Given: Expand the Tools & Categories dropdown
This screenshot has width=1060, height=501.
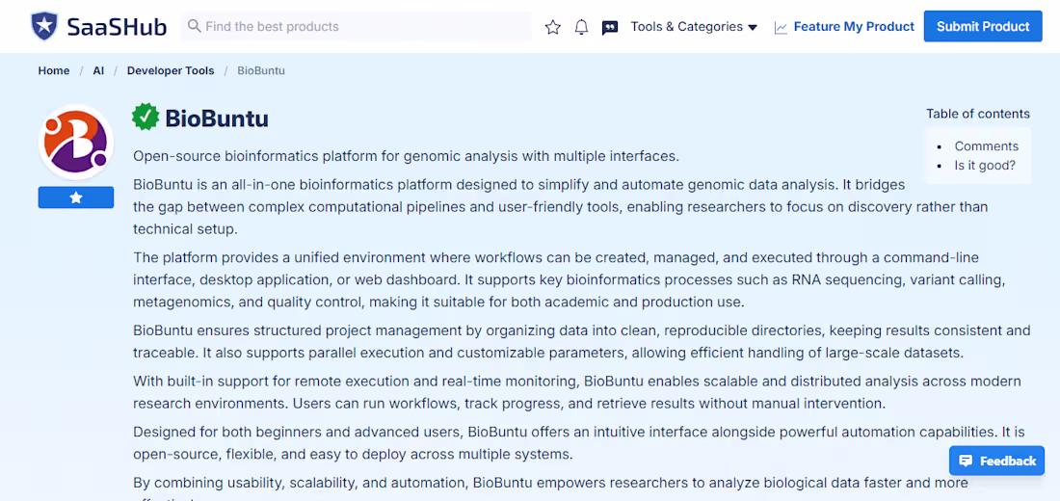Looking at the screenshot, I should (x=694, y=27).
